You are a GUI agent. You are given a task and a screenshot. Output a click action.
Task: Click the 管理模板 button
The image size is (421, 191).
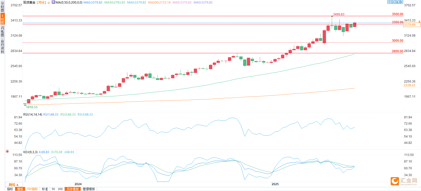click(89, 189)
